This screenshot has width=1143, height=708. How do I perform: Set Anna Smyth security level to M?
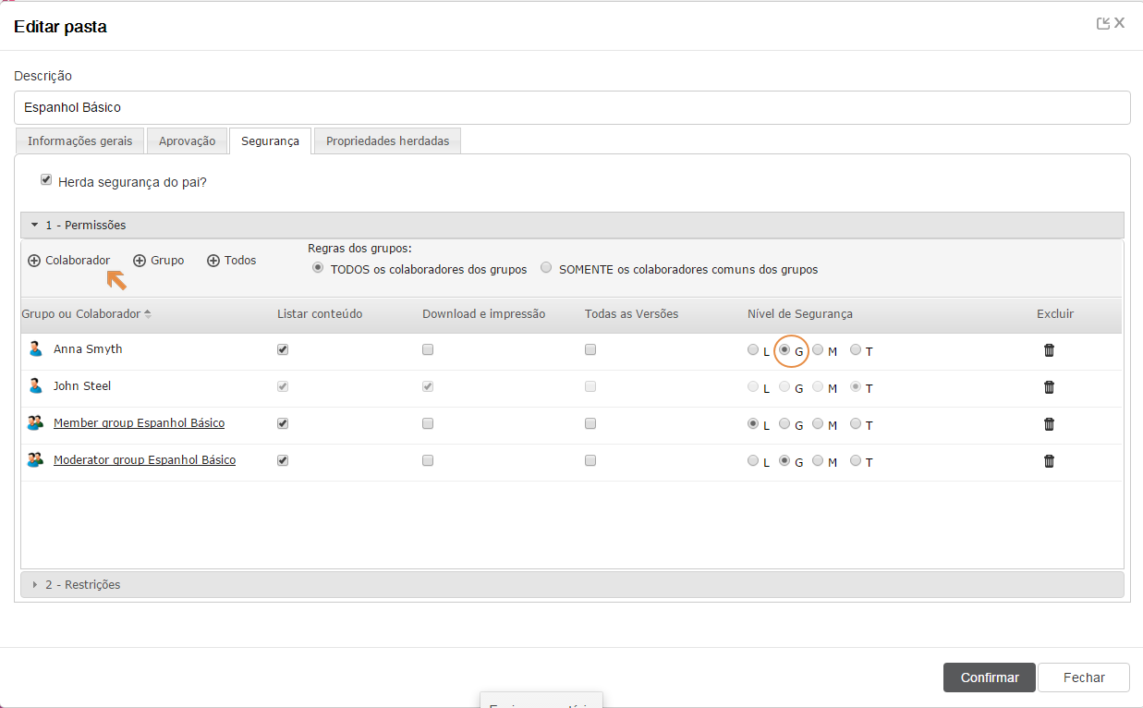click(818, 349)
